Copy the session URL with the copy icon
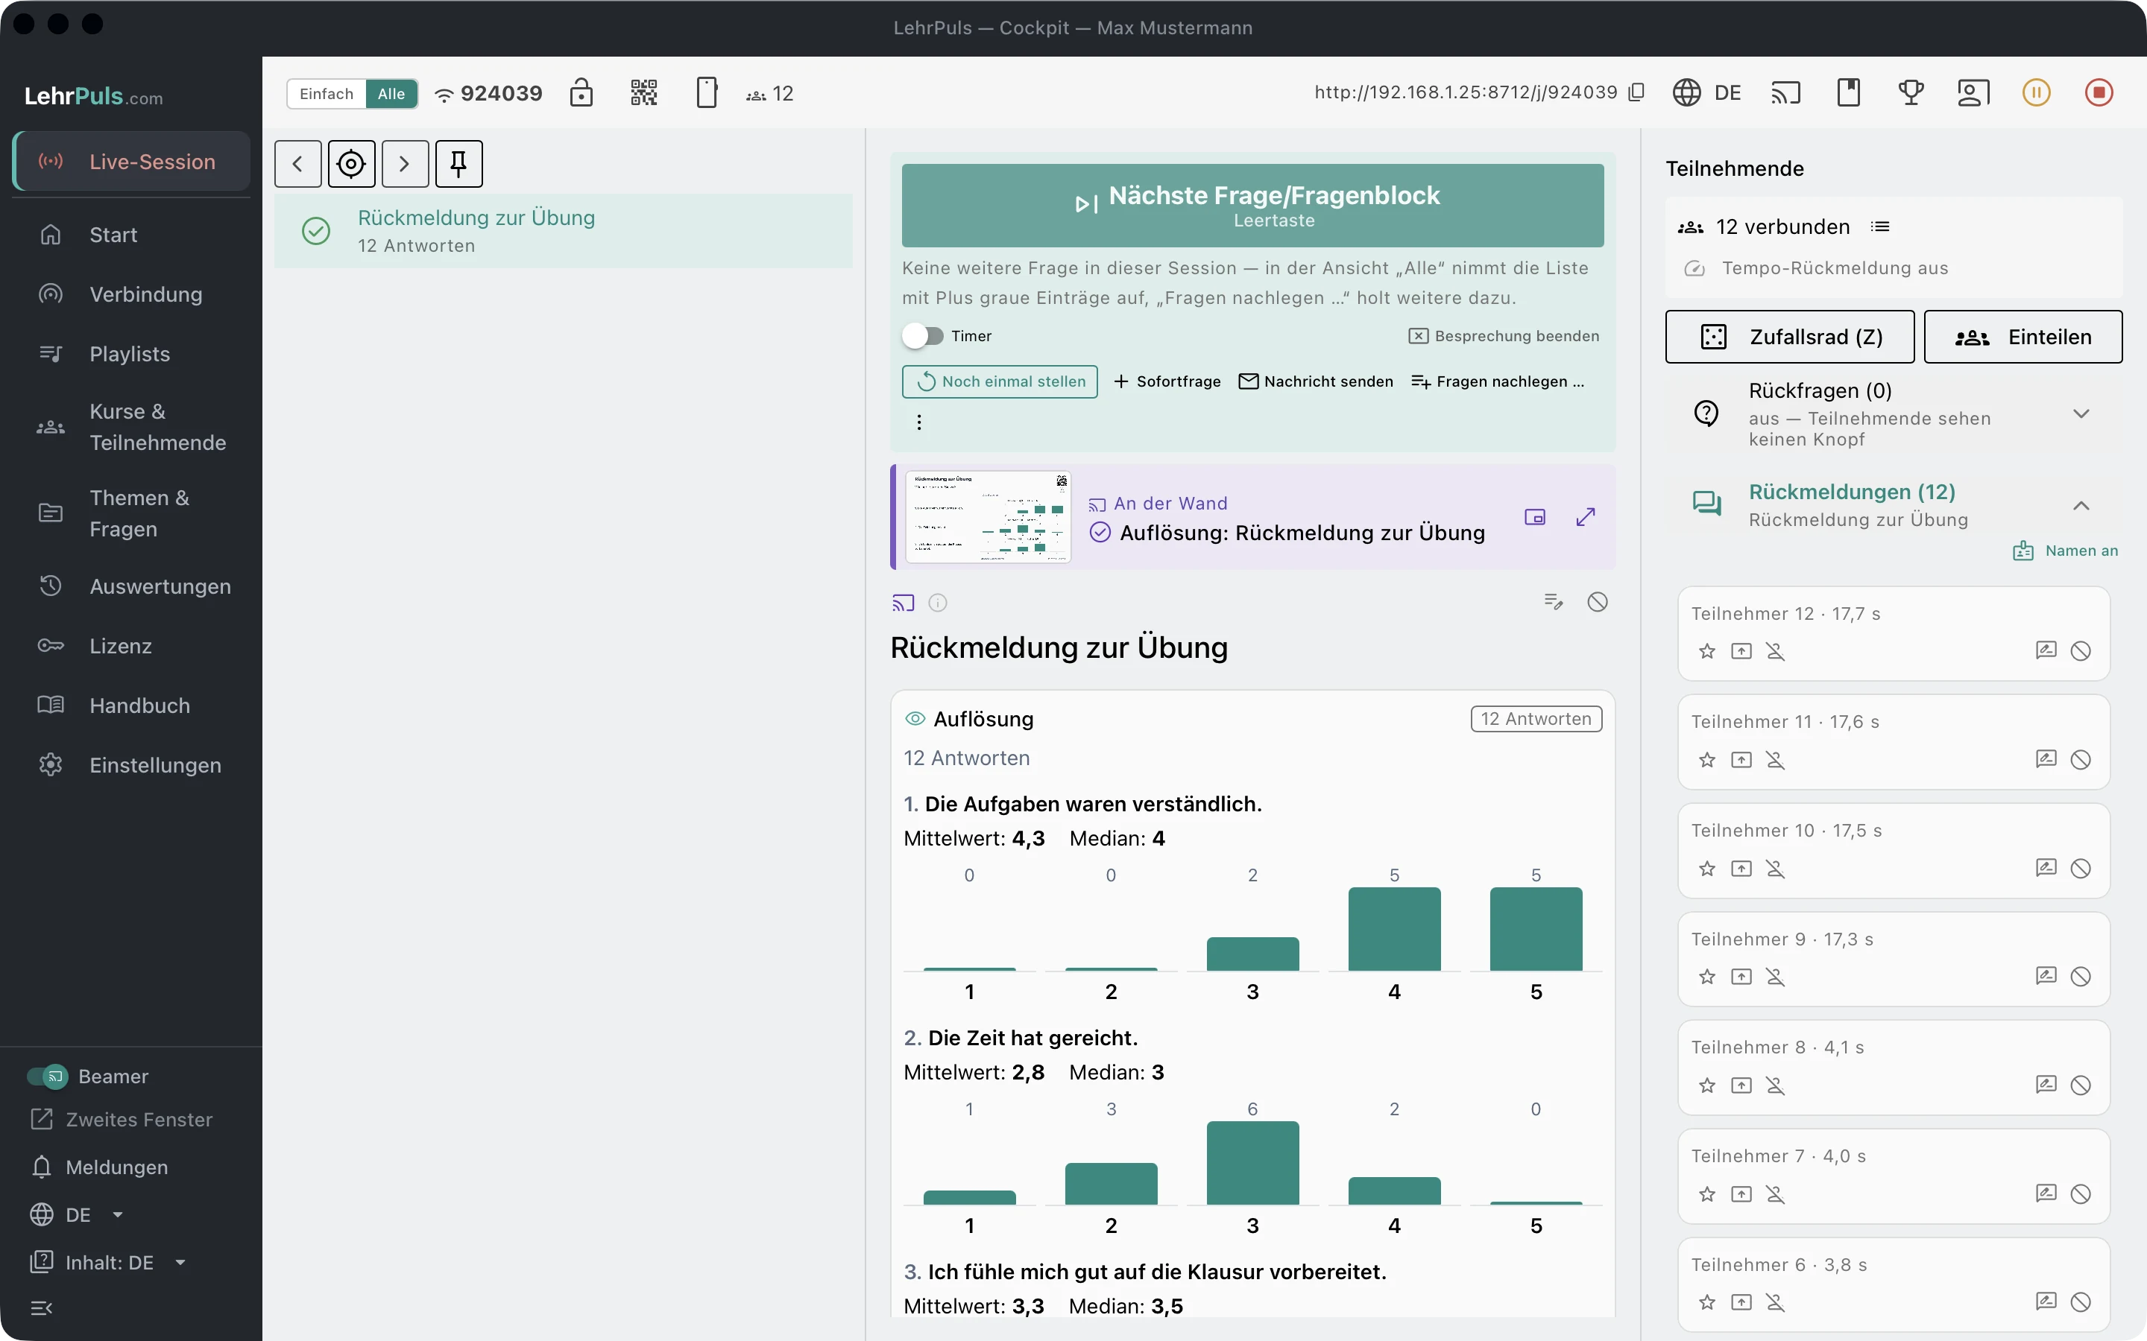The height and width of the screenshot is (1341, 2147). [x=1637, y=92]
